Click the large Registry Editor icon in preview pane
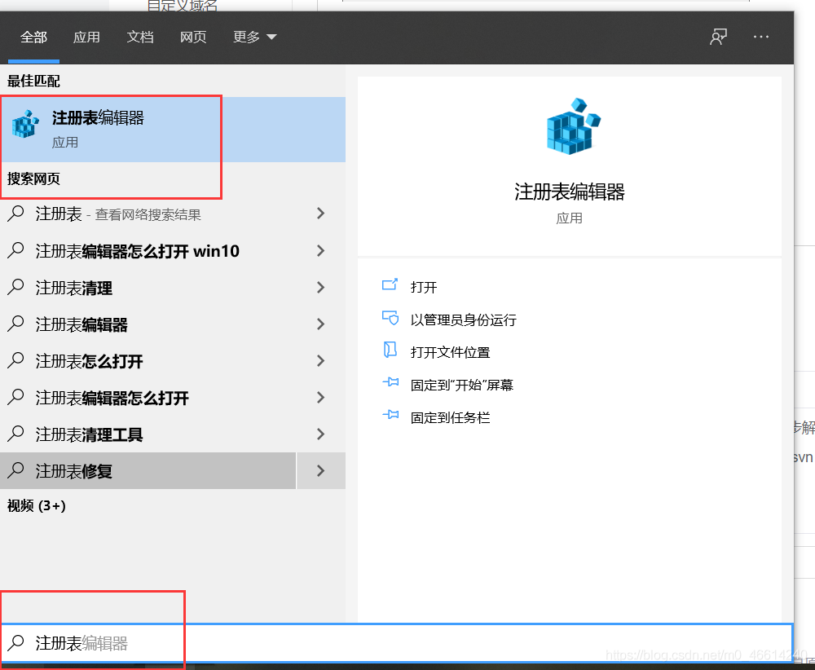The width and height of the screenshot is (815, 670). coord(570,126)
